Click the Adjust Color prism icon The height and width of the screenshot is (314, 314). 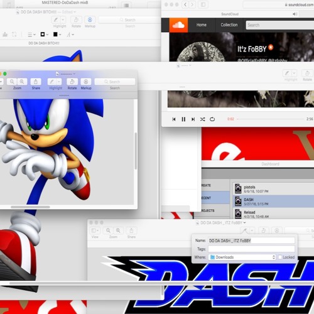pyautogui.click(x=5, y=35)
